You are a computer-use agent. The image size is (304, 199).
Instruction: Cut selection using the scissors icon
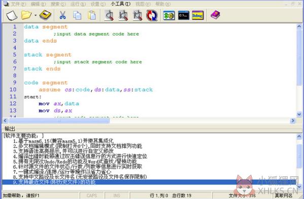tap(62, 15)
